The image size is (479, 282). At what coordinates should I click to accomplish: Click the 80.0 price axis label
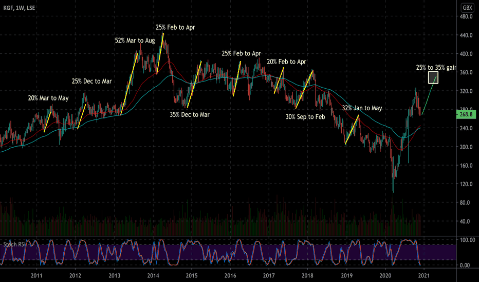465,203
